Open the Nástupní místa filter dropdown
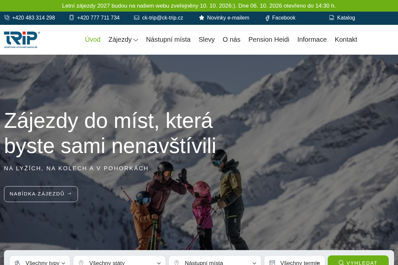 215,260
